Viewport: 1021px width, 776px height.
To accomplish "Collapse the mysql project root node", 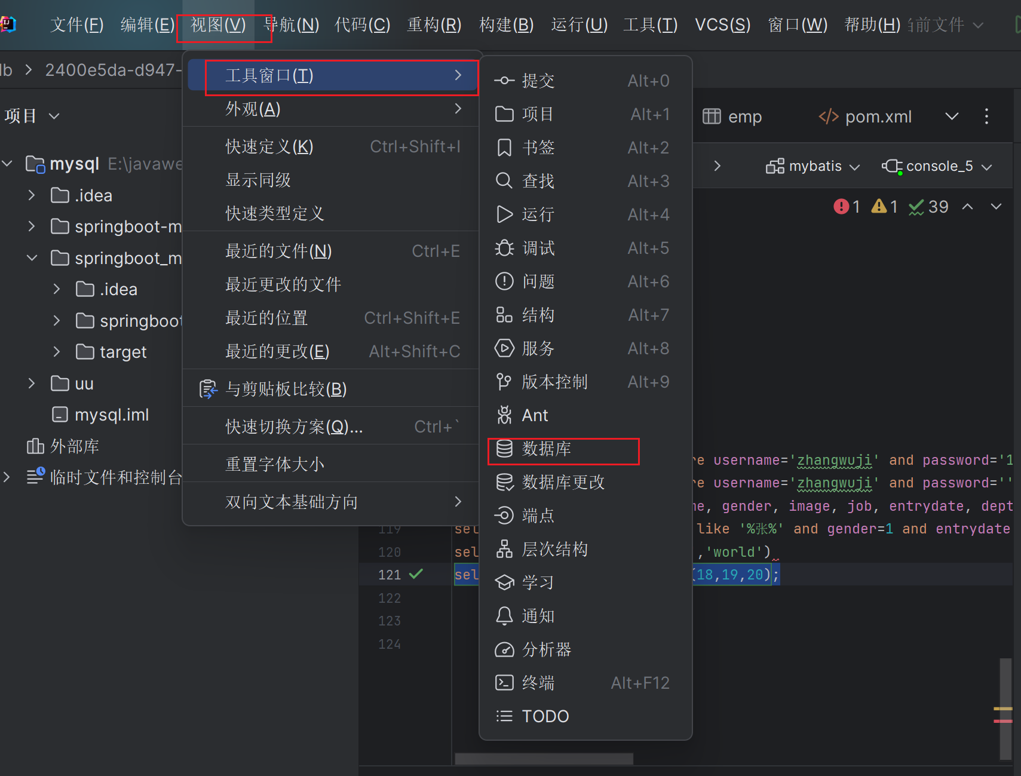I will (x=8, y=163).
